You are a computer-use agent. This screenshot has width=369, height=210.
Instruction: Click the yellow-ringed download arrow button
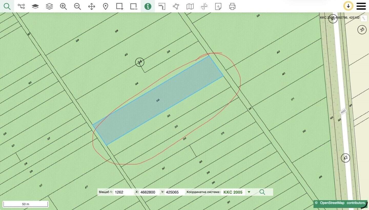coord(348,6)
